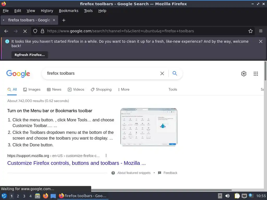Select the Firefox window taskbar entry
The height and width of the screenshot is (200, 267).
(83, 196)
